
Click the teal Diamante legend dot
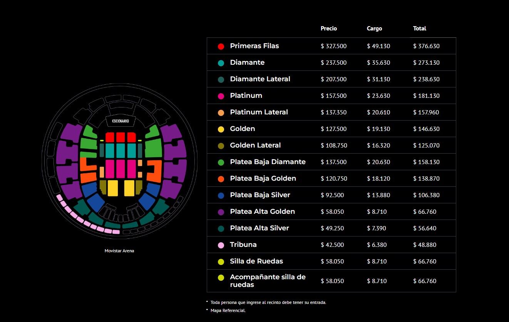pyautogui.click(x=221, y=63)
